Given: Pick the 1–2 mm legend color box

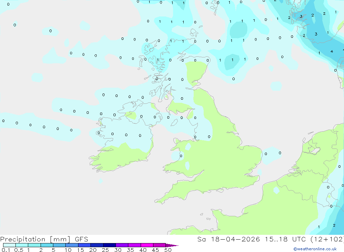Looking at the screenshot, I should 34,245.
